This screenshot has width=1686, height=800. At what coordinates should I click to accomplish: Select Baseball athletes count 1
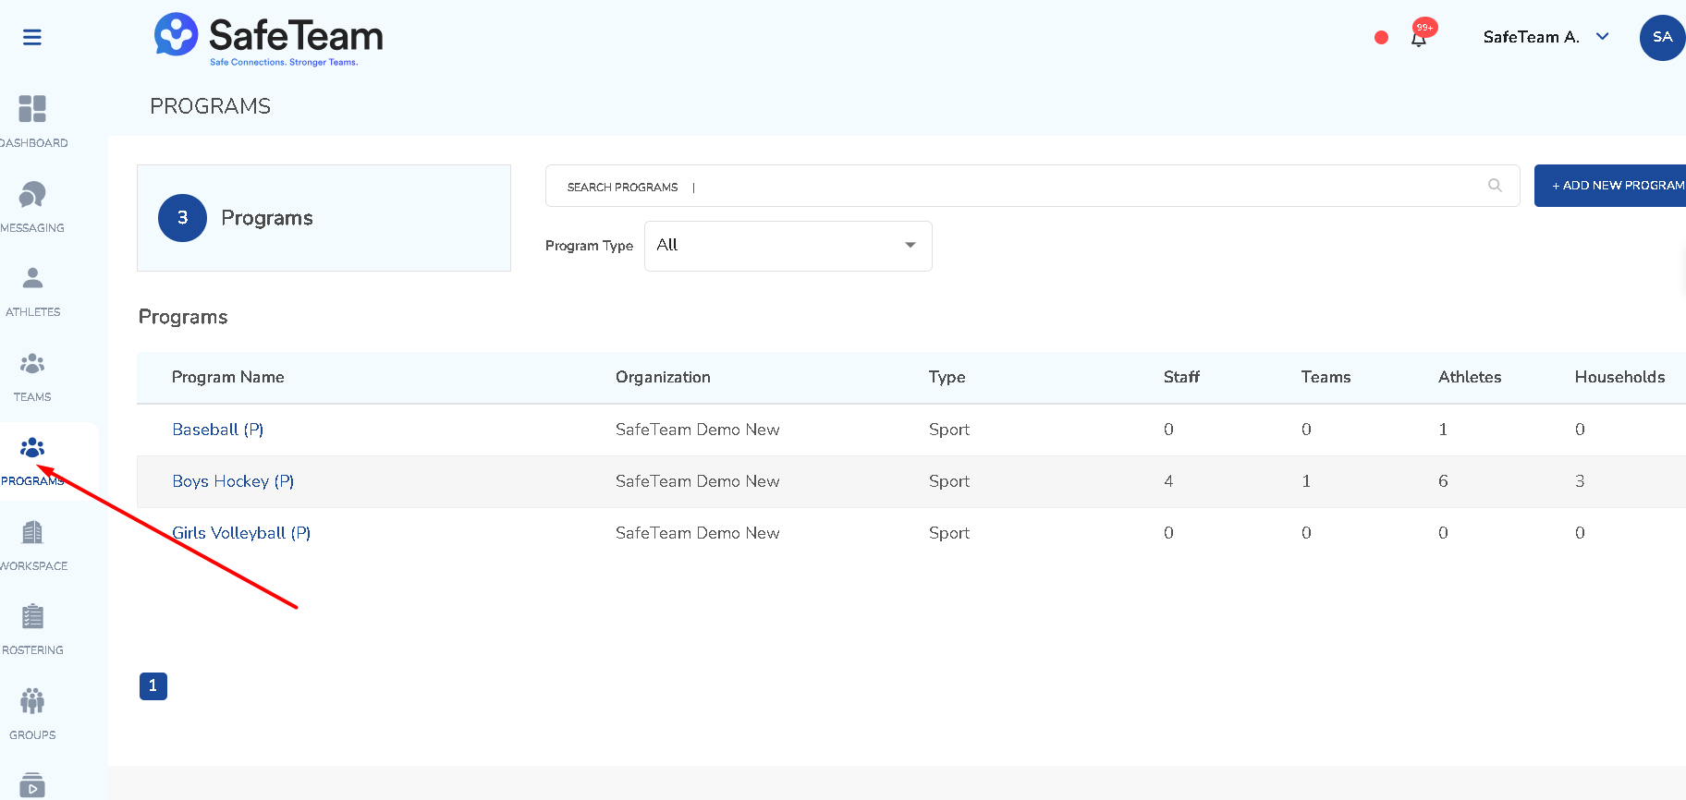click(x=1443, y=430)
